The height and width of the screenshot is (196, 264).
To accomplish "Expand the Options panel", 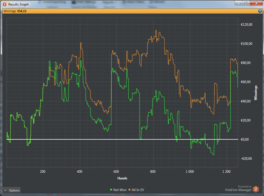I will point(12,190).
